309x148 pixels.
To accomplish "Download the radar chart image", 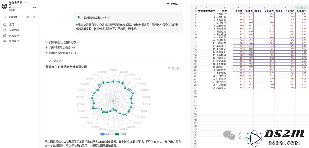I will pos(178,68).
